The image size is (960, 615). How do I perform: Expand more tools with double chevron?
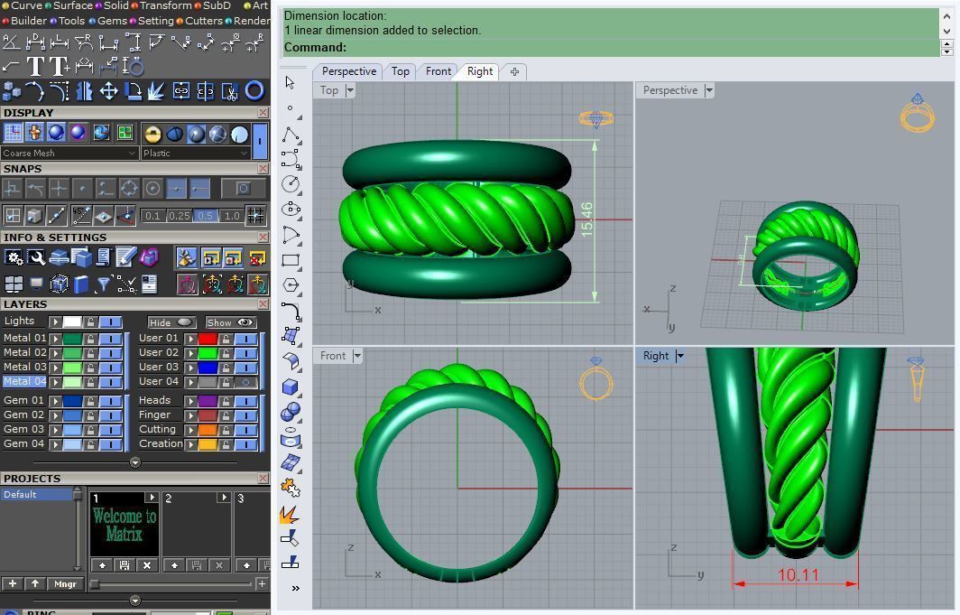296,588
